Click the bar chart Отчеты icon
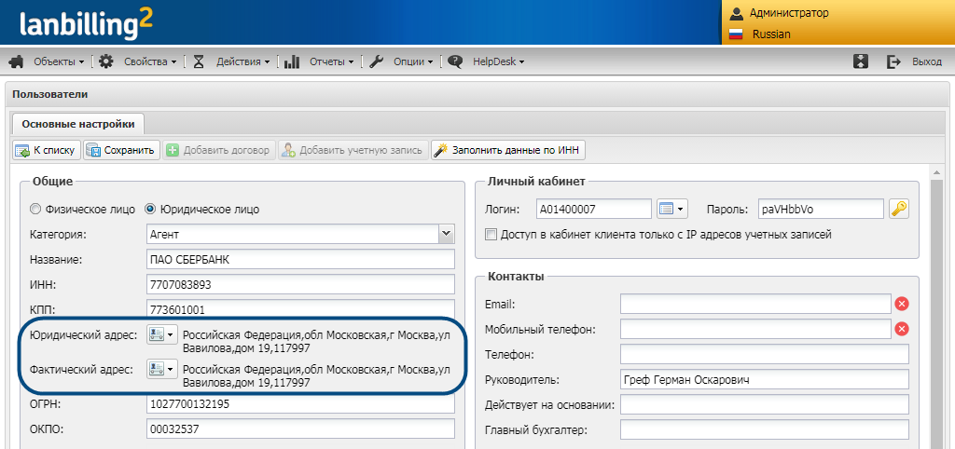The height and width of the screenshot is (449, 955). 292,61
